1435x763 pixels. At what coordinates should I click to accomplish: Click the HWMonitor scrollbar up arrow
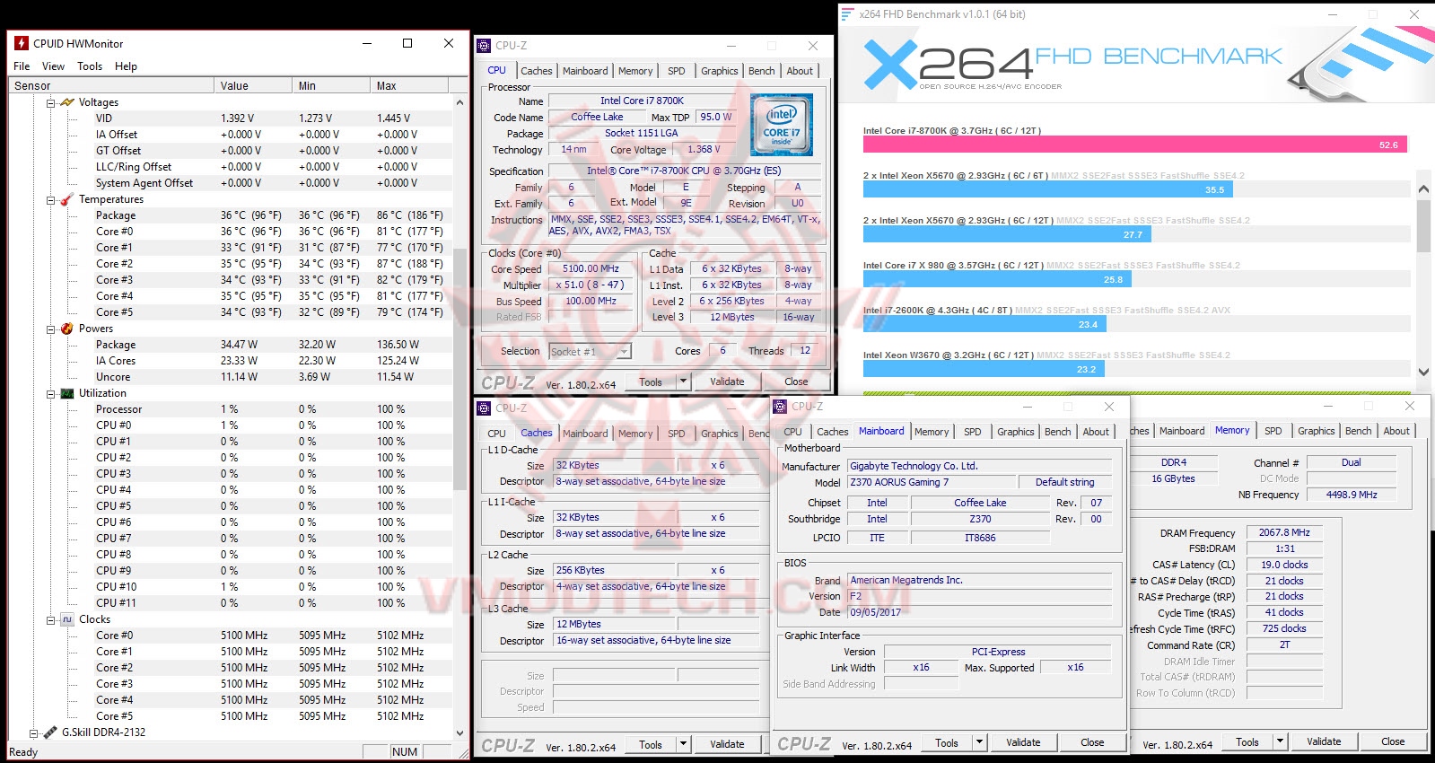tap(460, 102)
